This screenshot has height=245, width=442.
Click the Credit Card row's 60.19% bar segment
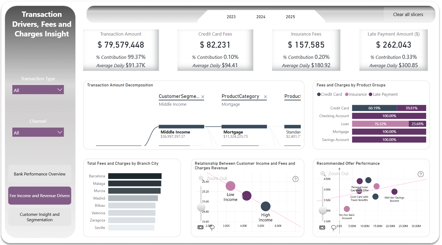pyautogui.click(x=374, y=108)
